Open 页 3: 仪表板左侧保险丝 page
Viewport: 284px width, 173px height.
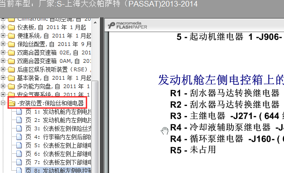(x=58, y=128)
